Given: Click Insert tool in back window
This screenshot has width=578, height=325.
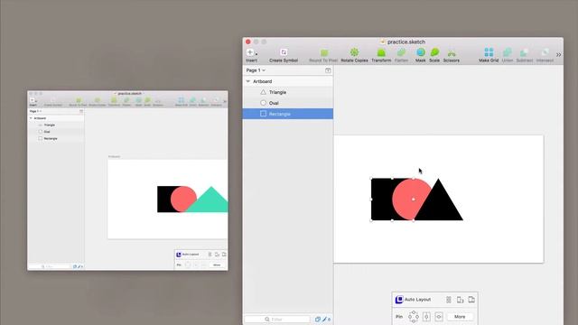Looking at the screenshot, I should 33,102.
